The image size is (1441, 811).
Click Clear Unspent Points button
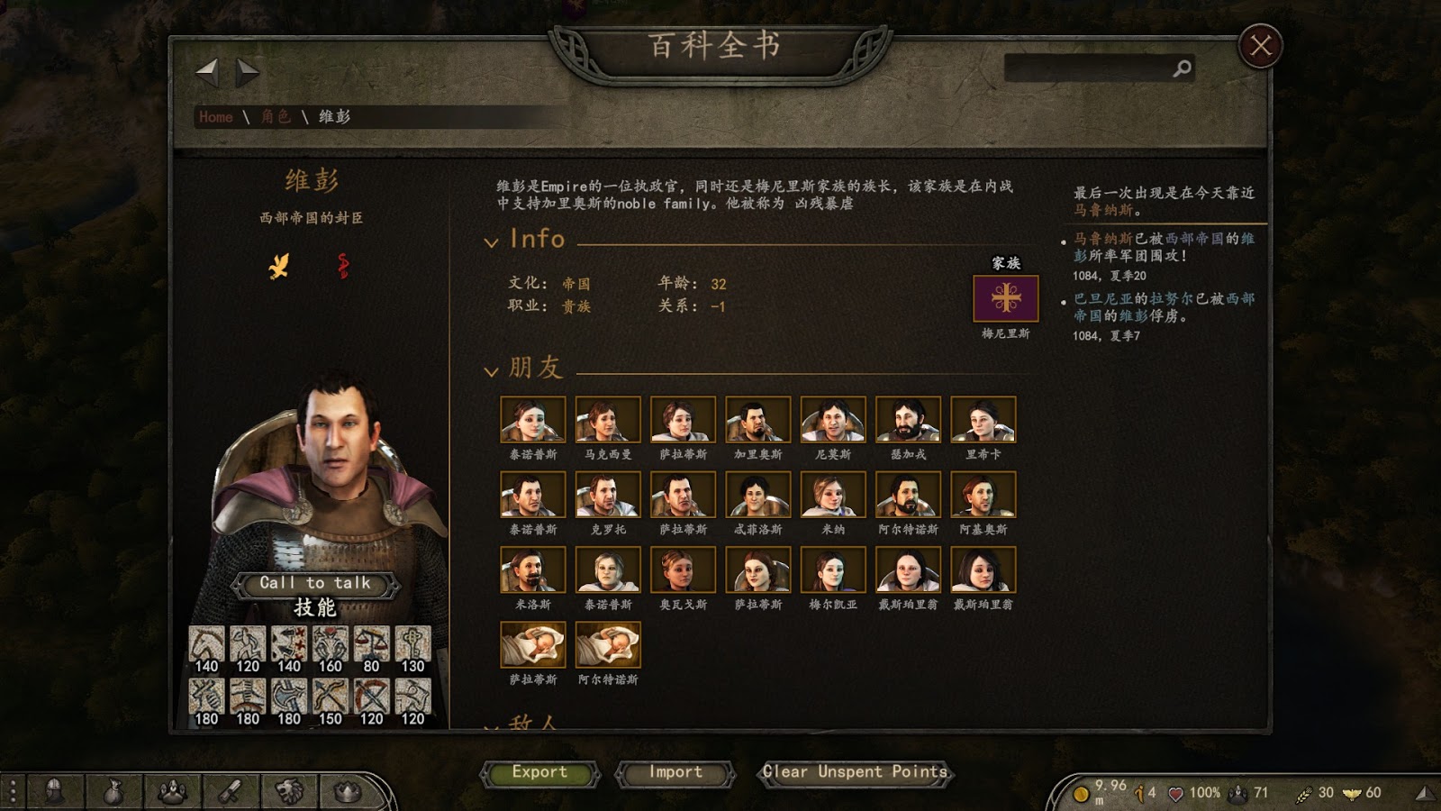coord(855,772)
